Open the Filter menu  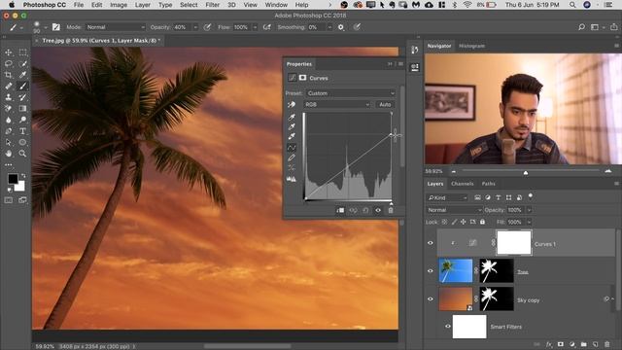212,5
